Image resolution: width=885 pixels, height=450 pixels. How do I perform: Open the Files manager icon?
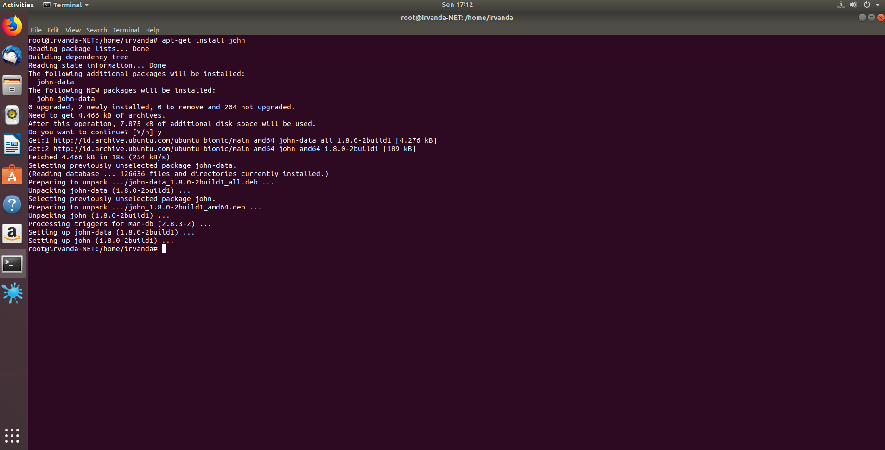[x=13, y=86]
